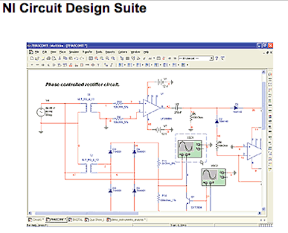Expand the first blue virtual component family arrow
Image resolution: width=288 pixels, height=233 pixels.
(125, 65)
